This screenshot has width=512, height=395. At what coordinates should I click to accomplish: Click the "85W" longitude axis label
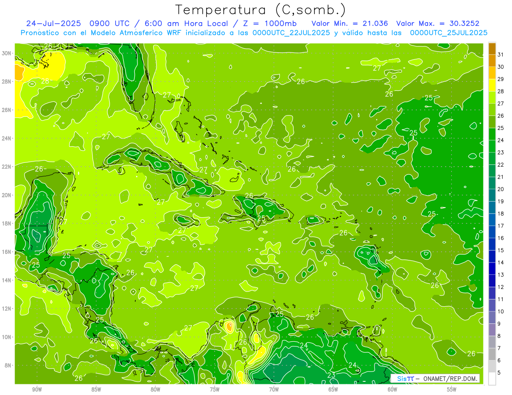point(96,389)
